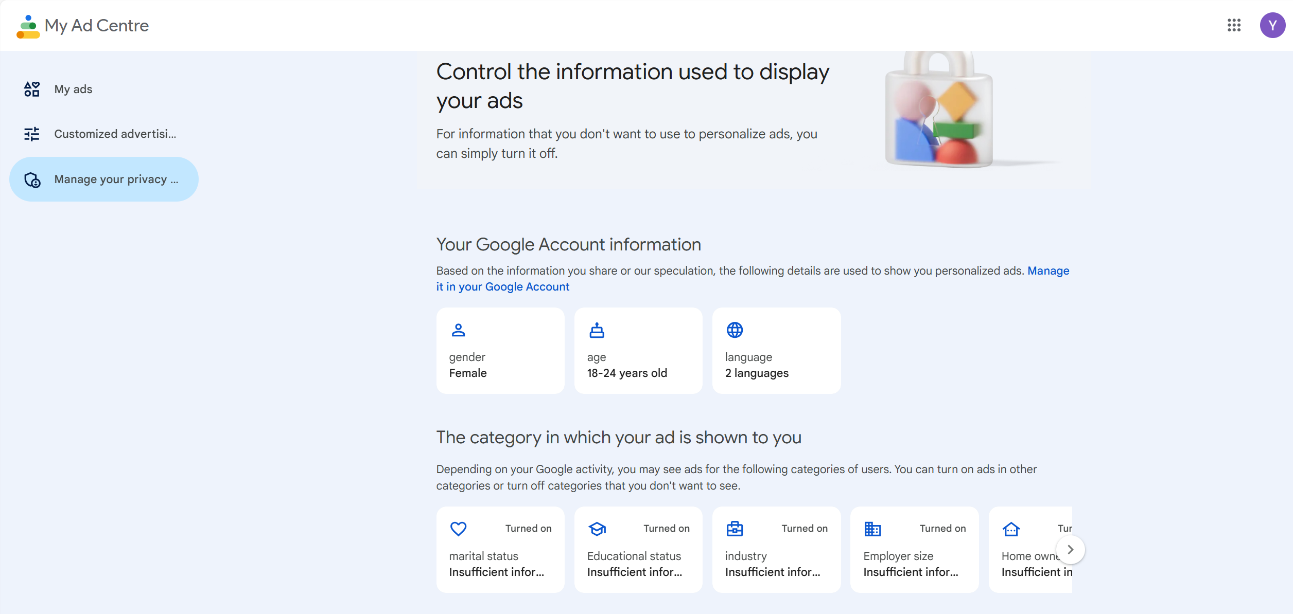1293x614 pixels.
Task: Toggle marital status Turned on label
Action: (528, 529)
